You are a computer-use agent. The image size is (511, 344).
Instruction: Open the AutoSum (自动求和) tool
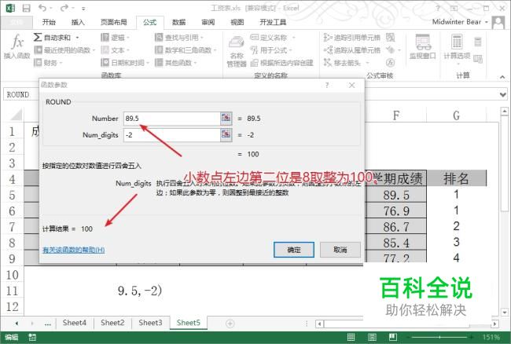[x=52, y=38]
